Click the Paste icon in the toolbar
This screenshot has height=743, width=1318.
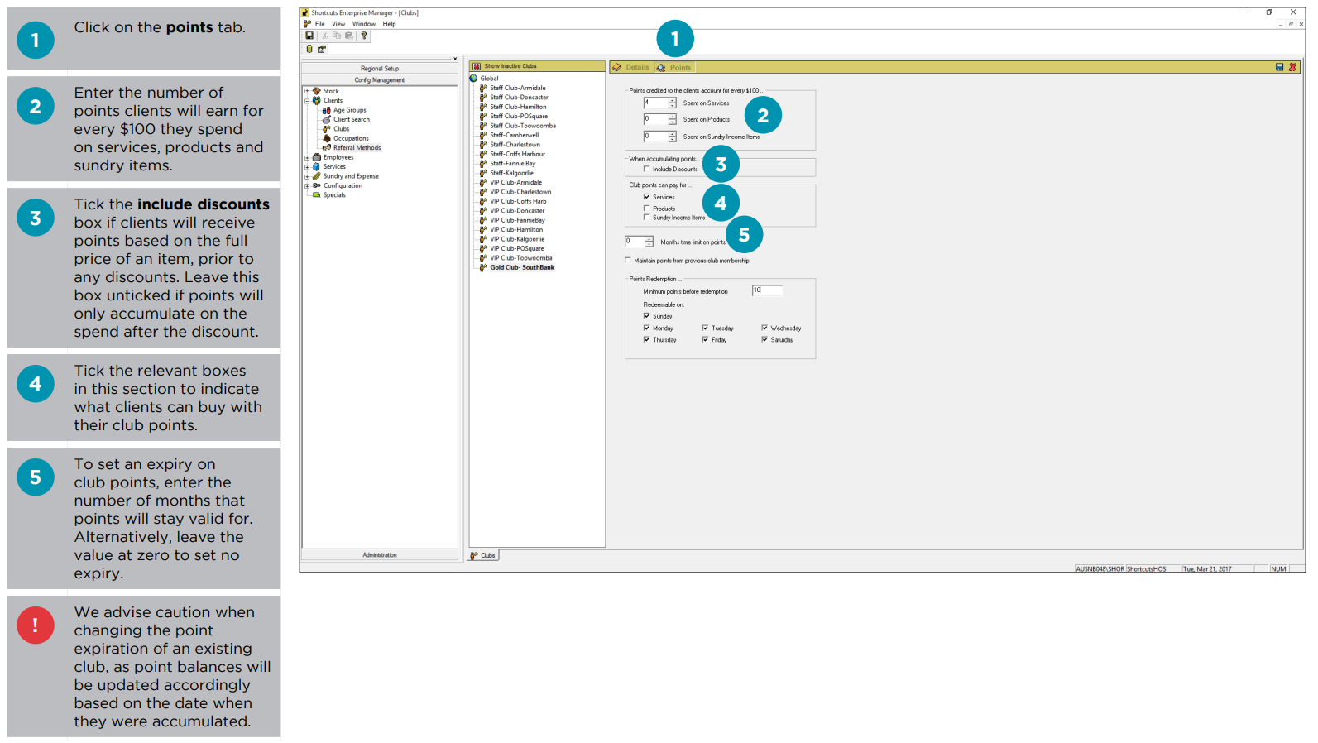tap(349, 36)
